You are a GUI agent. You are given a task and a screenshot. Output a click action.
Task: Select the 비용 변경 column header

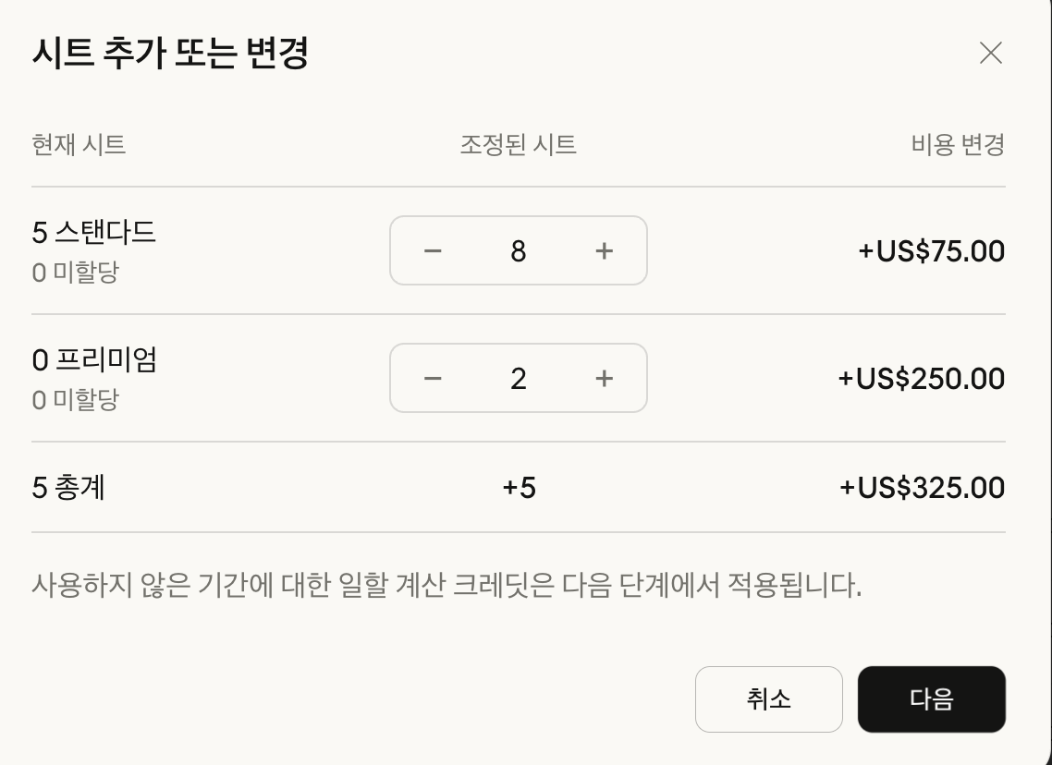pyautogui.click(x=957, y=145)
